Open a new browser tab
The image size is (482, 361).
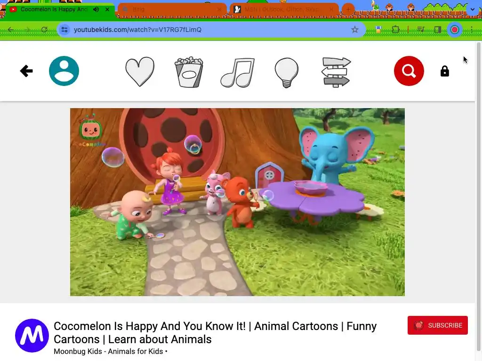(x=348, y=9)
